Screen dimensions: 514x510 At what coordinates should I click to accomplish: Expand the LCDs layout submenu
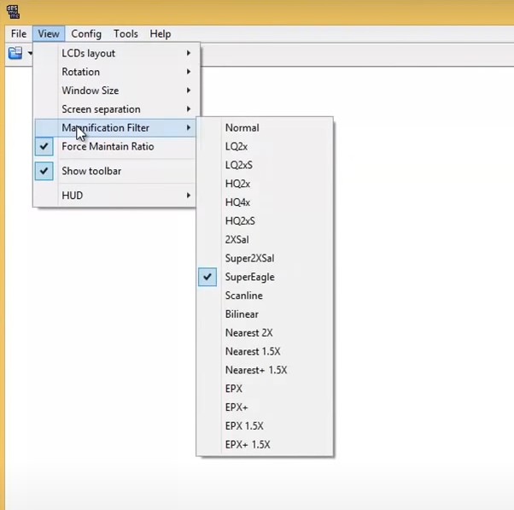click(x=88, y=53)
